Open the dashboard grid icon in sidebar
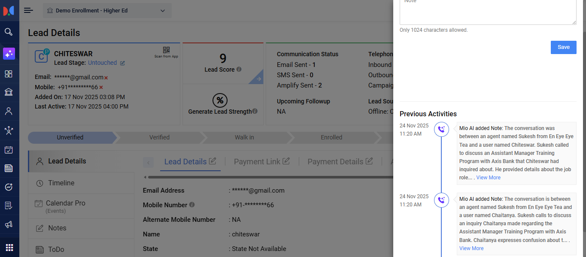The image size is (586, 257). [x=9, y=74]
